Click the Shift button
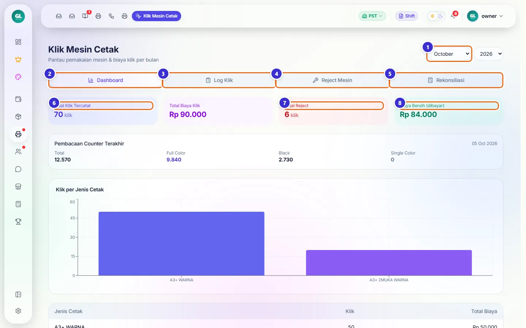 (x=407, y=16)
